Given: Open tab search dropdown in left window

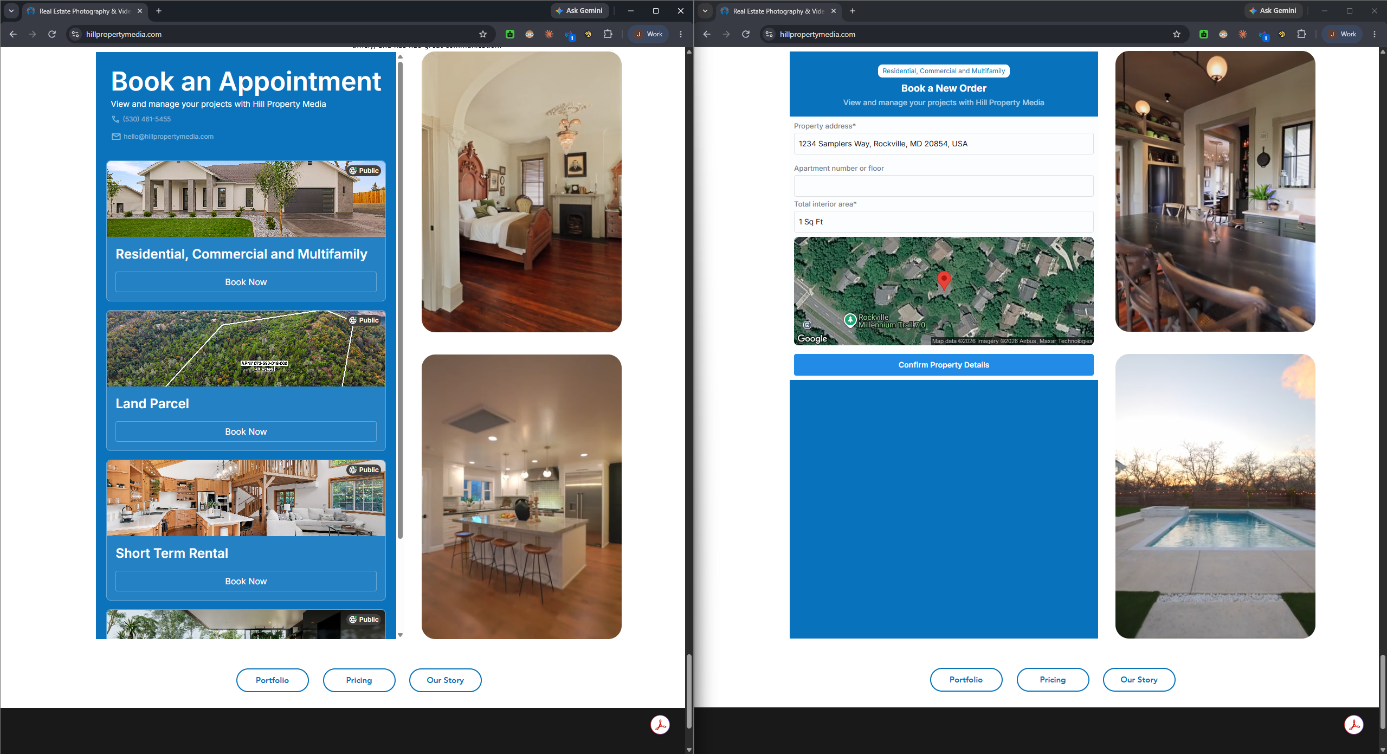Looking at the screenshot, I should [11, 11].
